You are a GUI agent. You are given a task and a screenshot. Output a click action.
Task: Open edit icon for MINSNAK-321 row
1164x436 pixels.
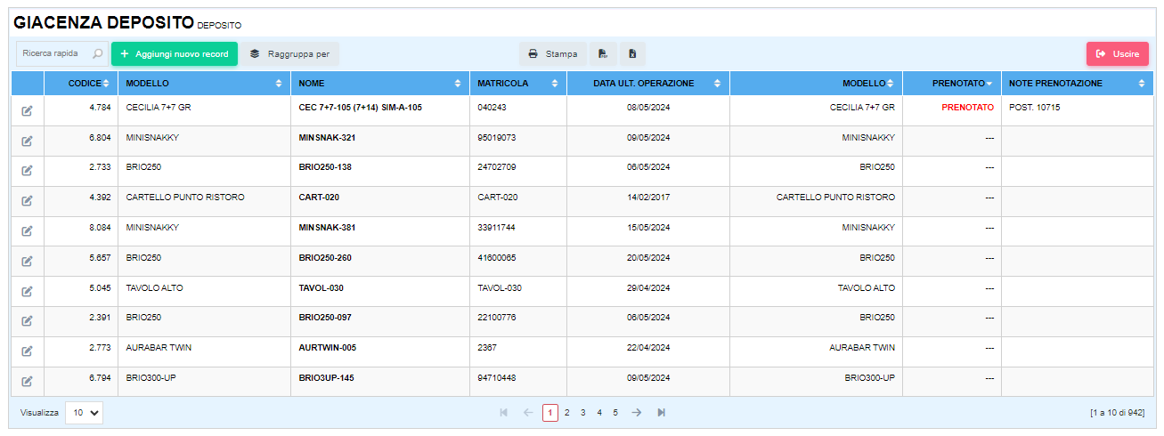(27, 141)
